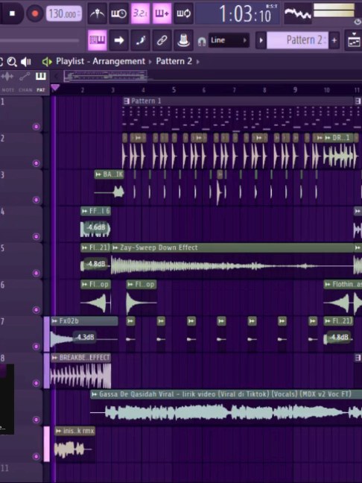Click the lavender color strip of track 8
The image size is (362, 483).
point(46,370)
